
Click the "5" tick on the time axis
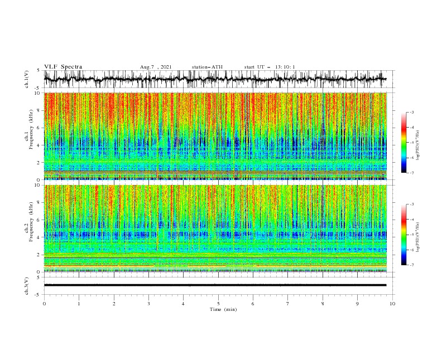pyautogui.click(x=218, y=304)
